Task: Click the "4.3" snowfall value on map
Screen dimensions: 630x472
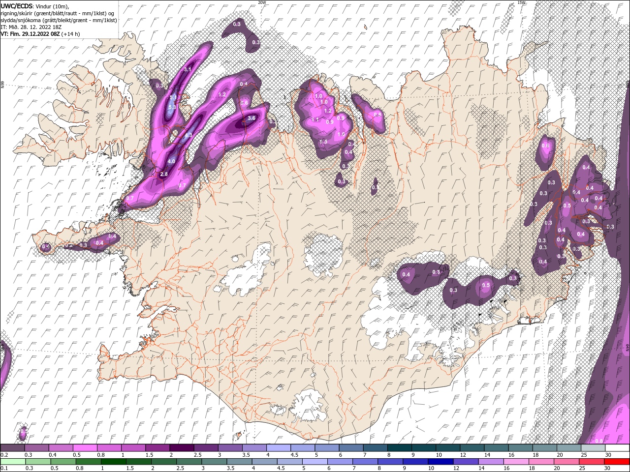Action: tap(188, 135)
